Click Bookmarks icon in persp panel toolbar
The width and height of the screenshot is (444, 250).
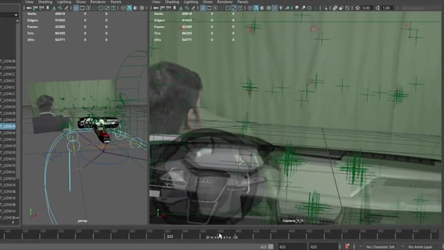tap(48, 8)
